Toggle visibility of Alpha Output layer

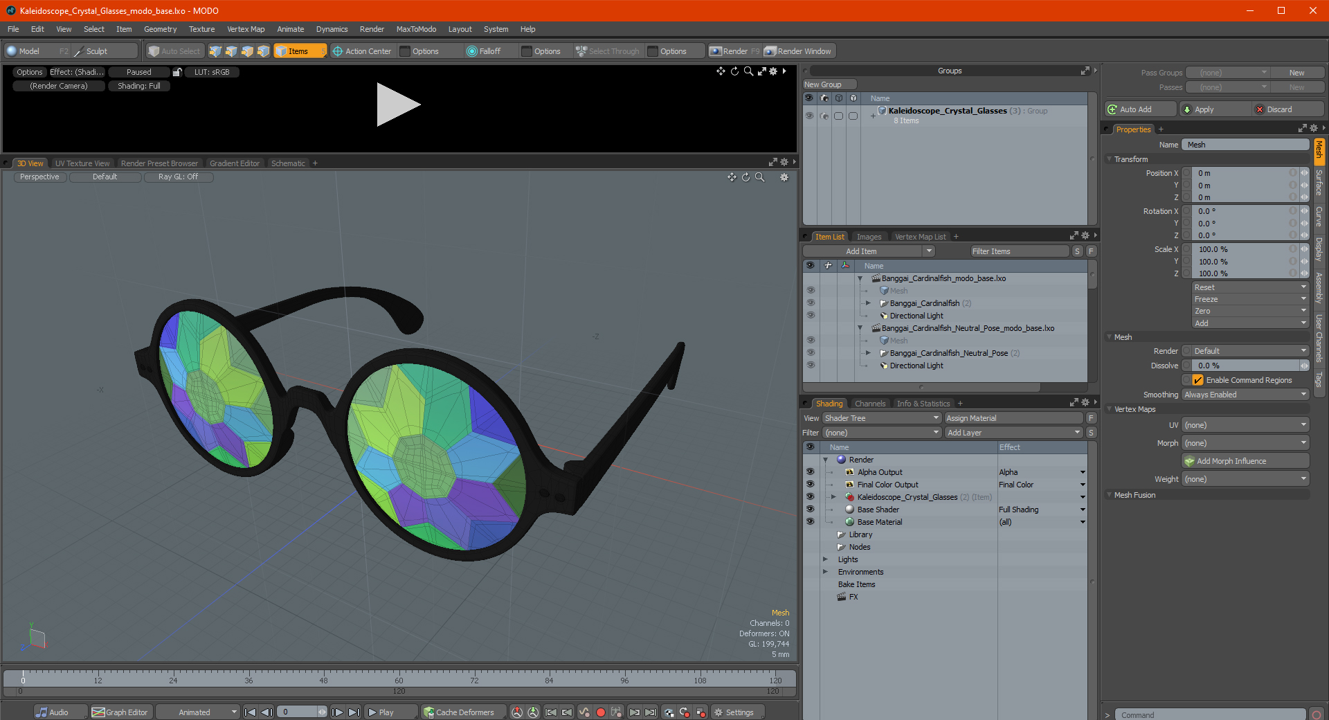pos(810,472)
